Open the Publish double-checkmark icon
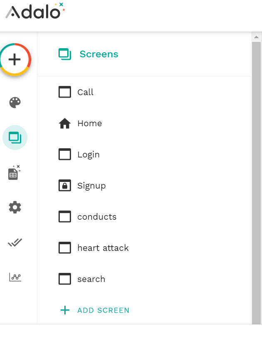 [15, 242]
